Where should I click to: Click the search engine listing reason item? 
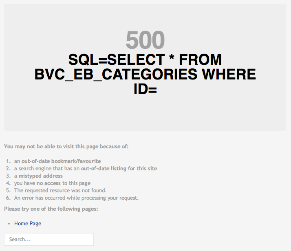point(86,168)
